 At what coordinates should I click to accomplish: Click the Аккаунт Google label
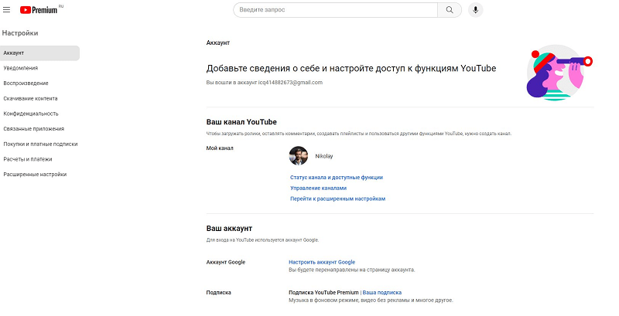point(225,262)
